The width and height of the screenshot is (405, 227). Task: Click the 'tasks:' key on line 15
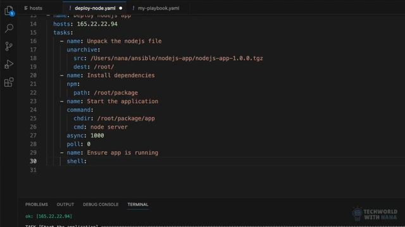point(63,32)
